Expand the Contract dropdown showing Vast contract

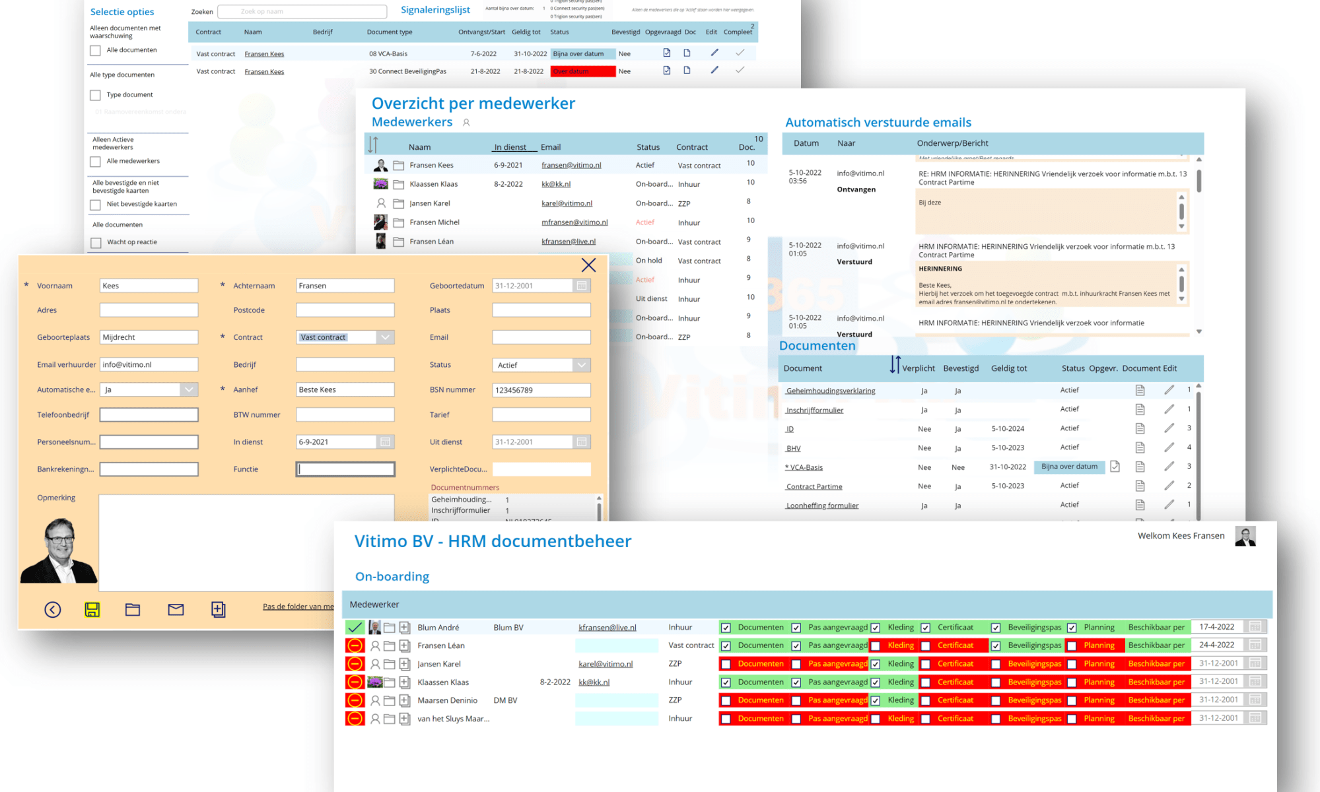(x=385, y=337)
